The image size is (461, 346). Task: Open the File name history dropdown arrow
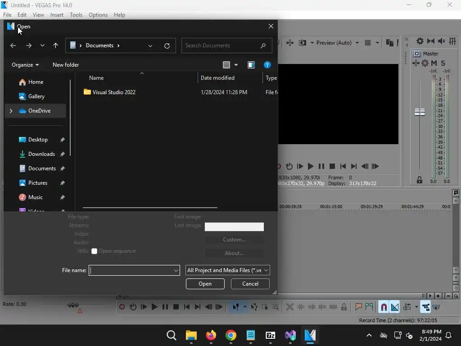click(176, 270)
